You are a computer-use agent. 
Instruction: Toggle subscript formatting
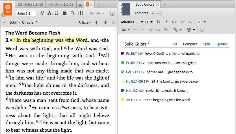click(x=190, y=22)
